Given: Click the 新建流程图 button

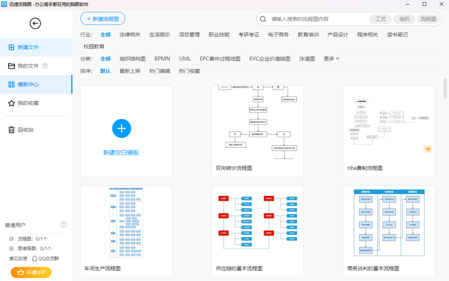Looking at the screenshot, I should (103, 18).
